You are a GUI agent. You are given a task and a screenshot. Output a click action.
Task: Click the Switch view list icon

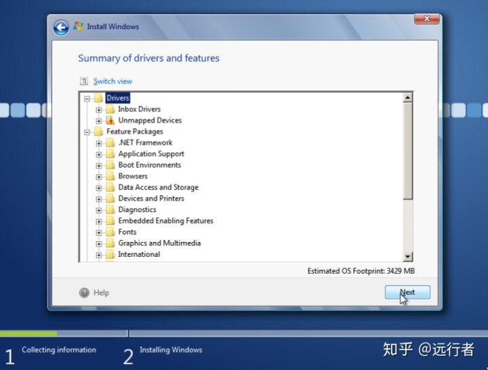(x=84, y=81)
